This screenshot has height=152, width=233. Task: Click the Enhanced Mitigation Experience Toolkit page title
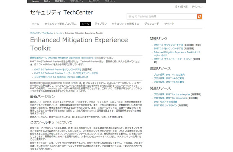[x=79, y=44]
